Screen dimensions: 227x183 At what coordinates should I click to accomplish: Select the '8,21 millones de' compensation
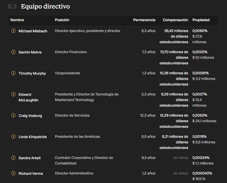tap(175, 137)
